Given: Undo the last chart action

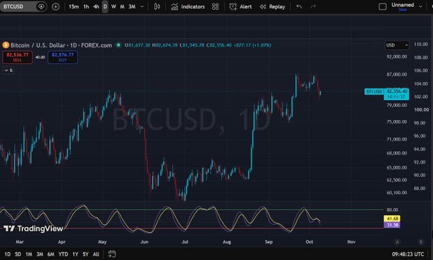Looking at the screenshot, I should tap(299, 6).
